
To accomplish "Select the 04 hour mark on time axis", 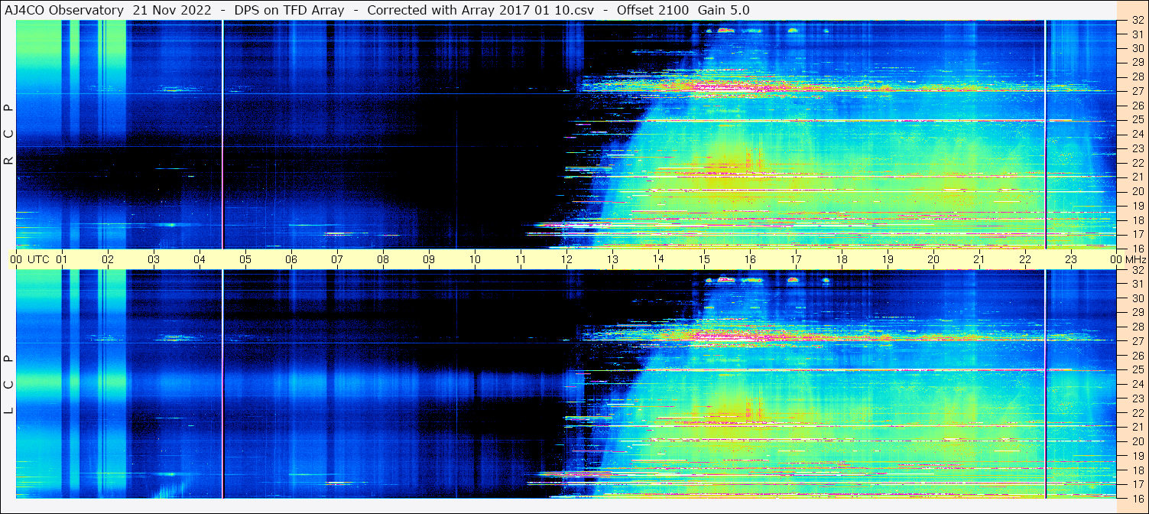I will click(200, 259).
